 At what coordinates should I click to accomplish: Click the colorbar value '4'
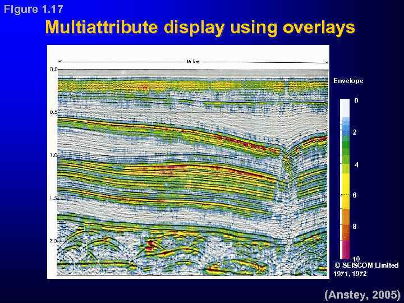[356, 165]
